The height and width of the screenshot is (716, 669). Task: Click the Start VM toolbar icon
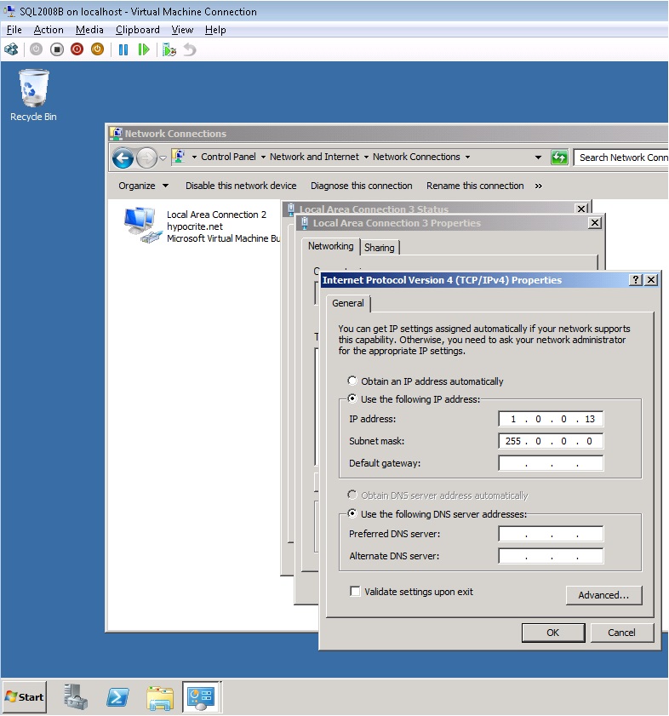(x=36, y=49)
